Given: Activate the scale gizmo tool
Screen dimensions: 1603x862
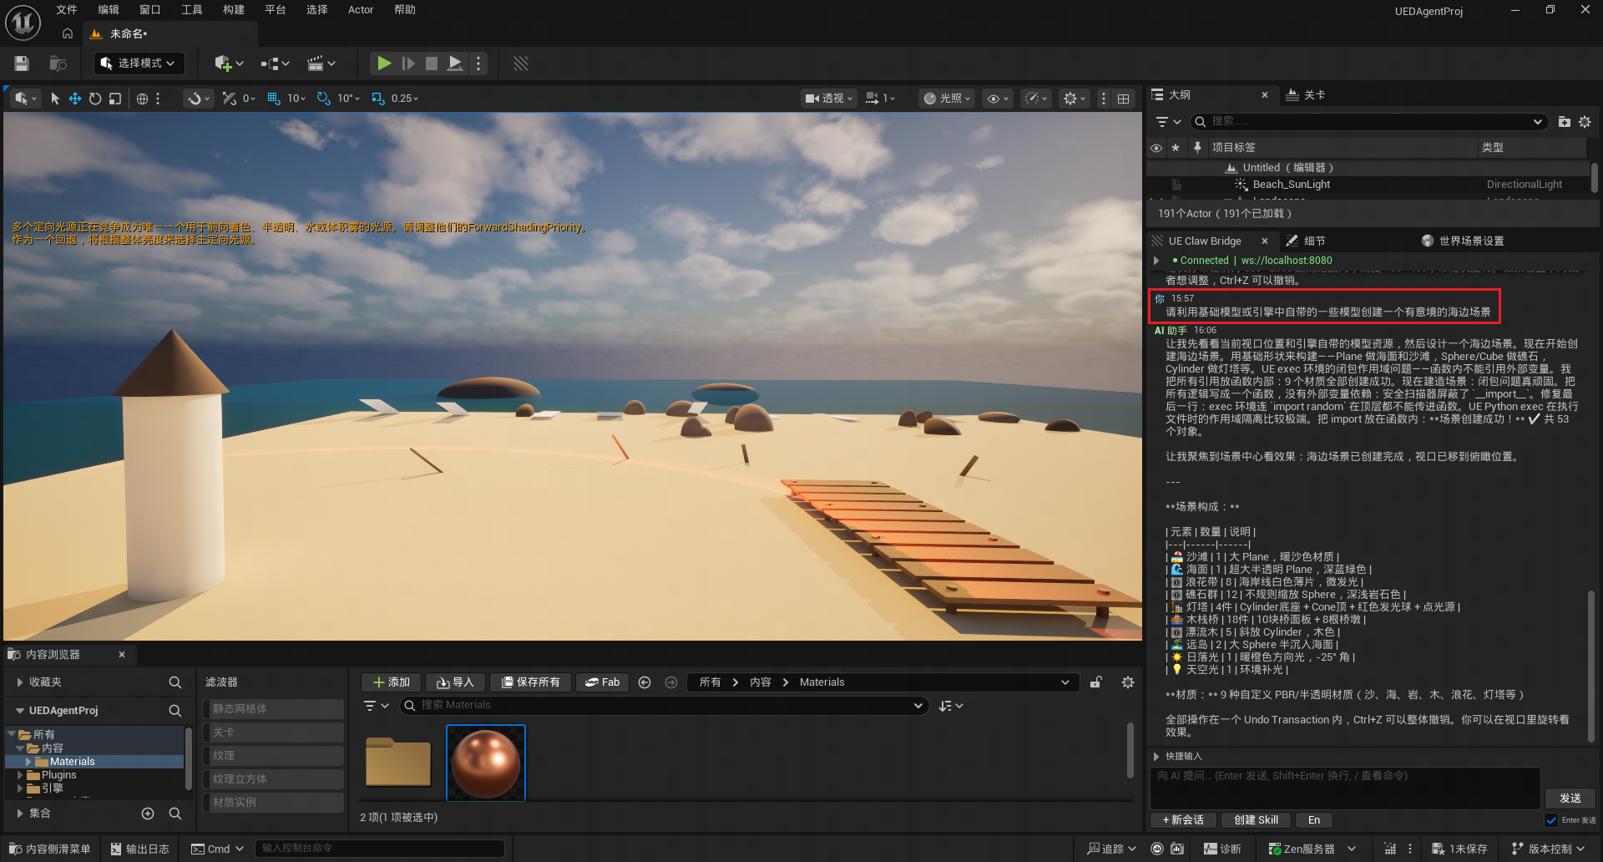Looking at the screenshot, I should pos(115,99).
